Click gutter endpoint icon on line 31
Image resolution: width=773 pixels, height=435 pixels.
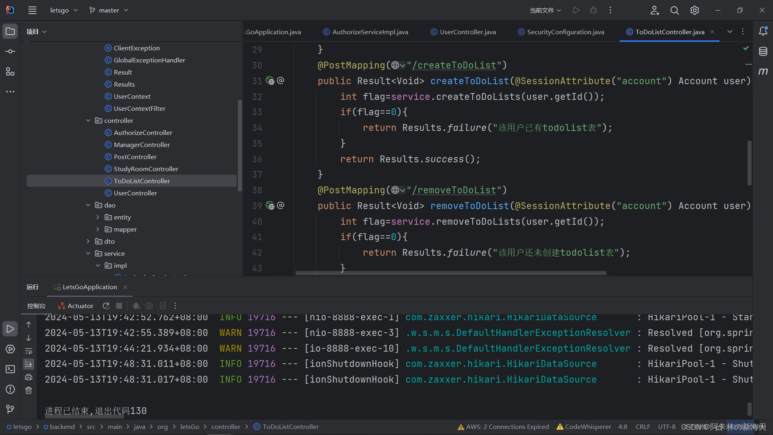point(270,81)
